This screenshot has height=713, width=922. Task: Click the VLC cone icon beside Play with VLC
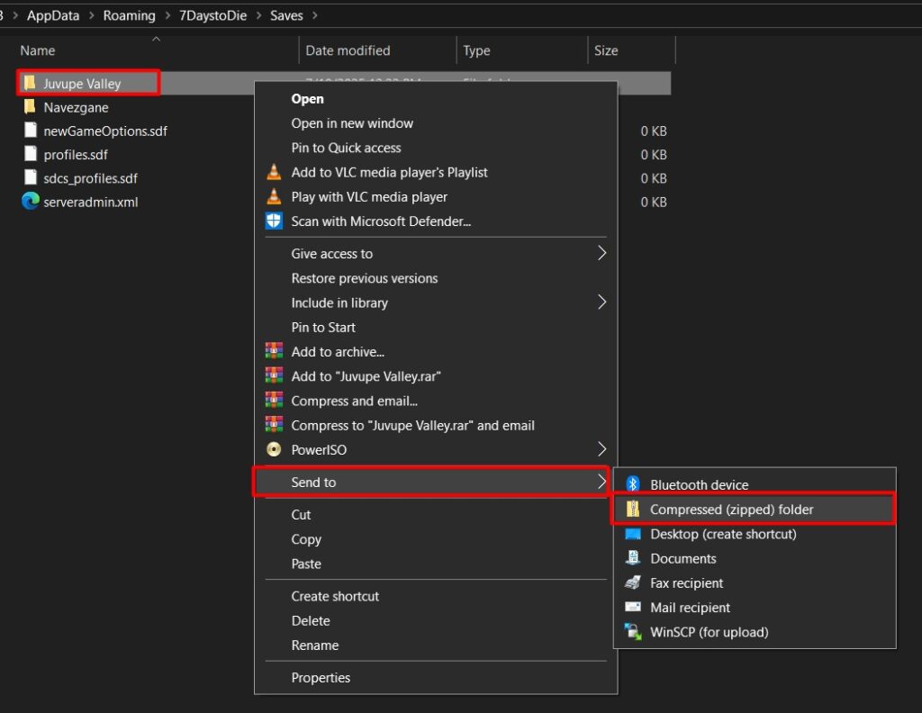pos(274,197)
